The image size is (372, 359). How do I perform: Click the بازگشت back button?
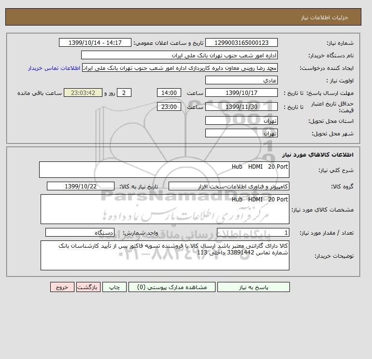pyautogui.click(x=88, y=287)
